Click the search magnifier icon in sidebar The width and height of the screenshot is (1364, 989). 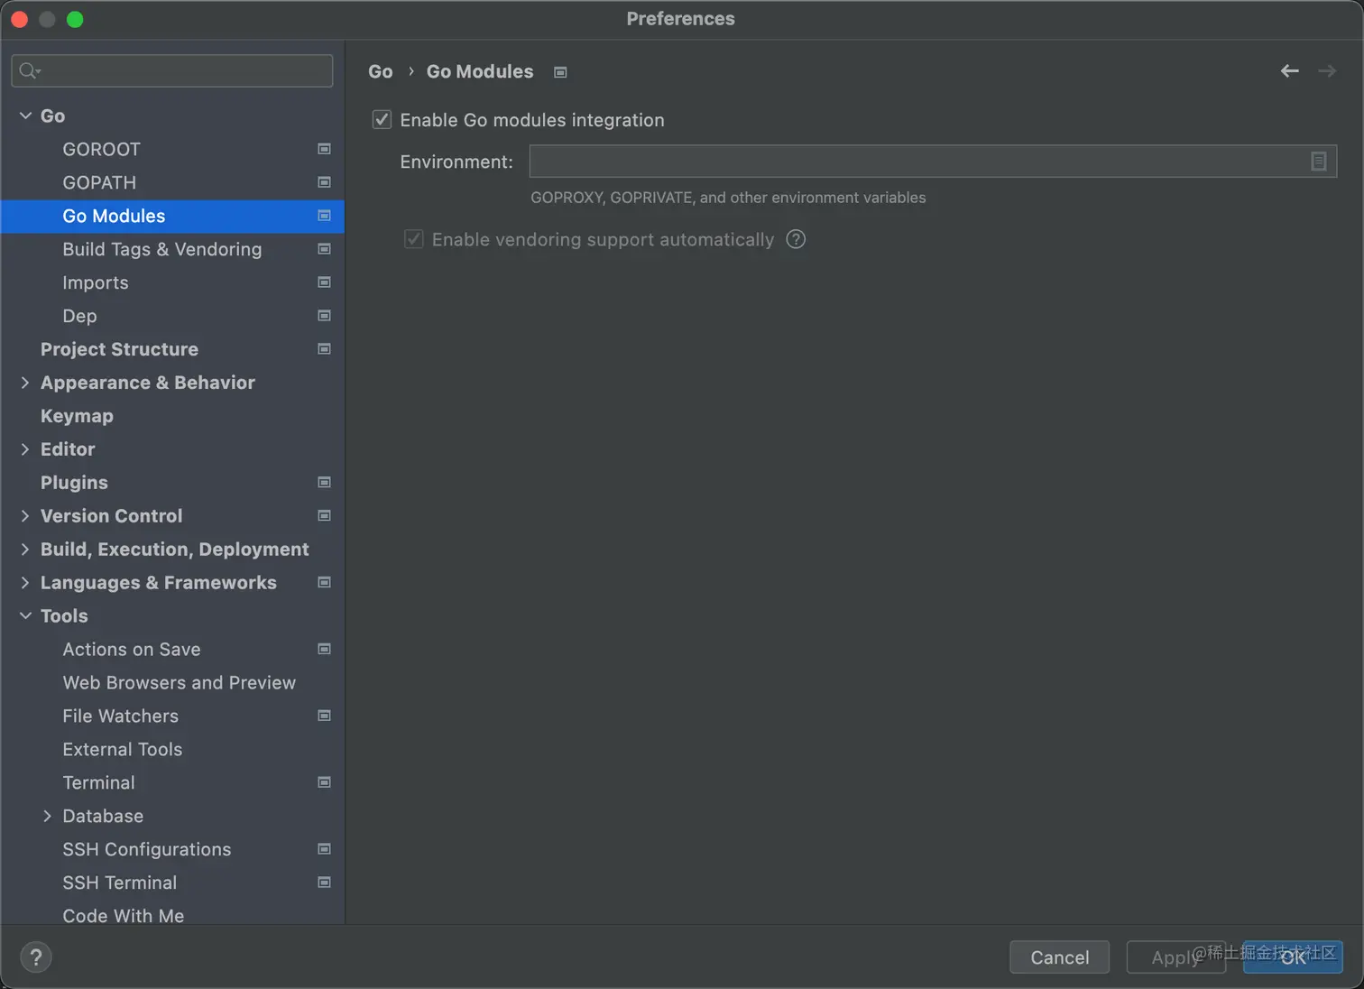point(29,71)
